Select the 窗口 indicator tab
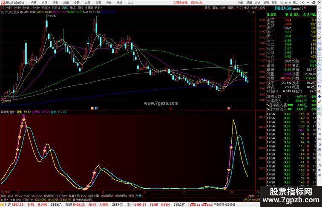The height and width of the screenshot is (207, 322). pos(10,196)
